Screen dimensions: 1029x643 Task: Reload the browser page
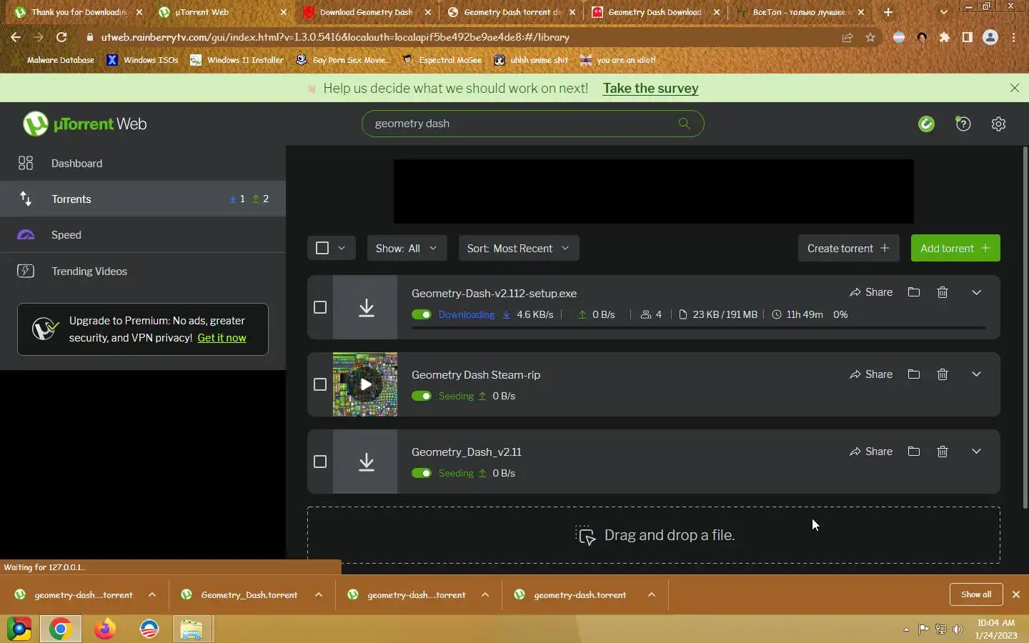[x=61, y=37]
